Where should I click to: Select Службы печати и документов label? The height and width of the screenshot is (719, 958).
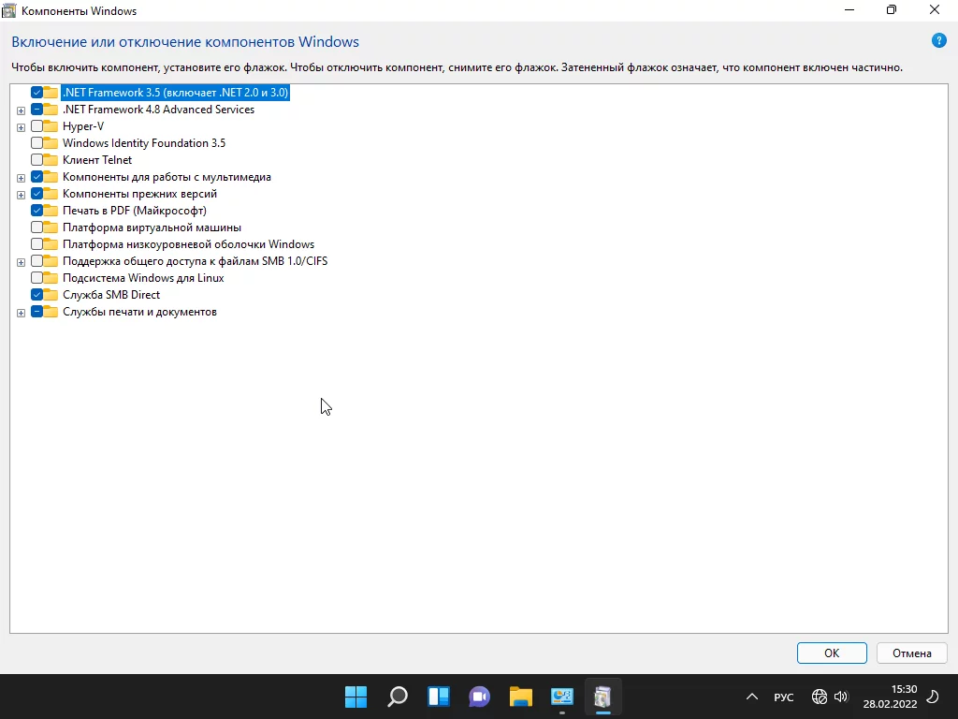point(139,312)
